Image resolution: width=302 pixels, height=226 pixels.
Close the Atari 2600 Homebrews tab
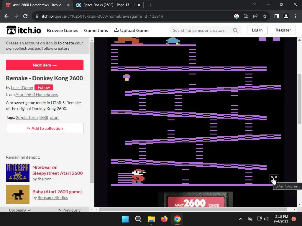[68, 5]
